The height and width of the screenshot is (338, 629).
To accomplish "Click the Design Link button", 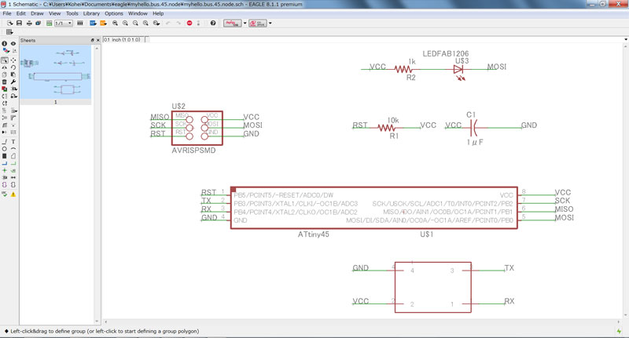I will 233,24.
